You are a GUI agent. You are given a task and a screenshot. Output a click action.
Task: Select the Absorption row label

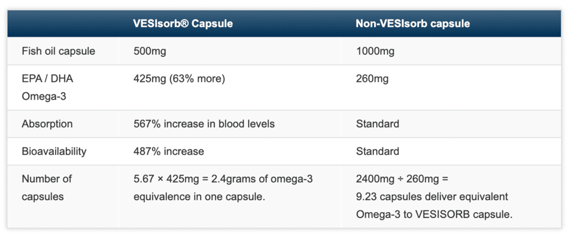pos(47,124)
